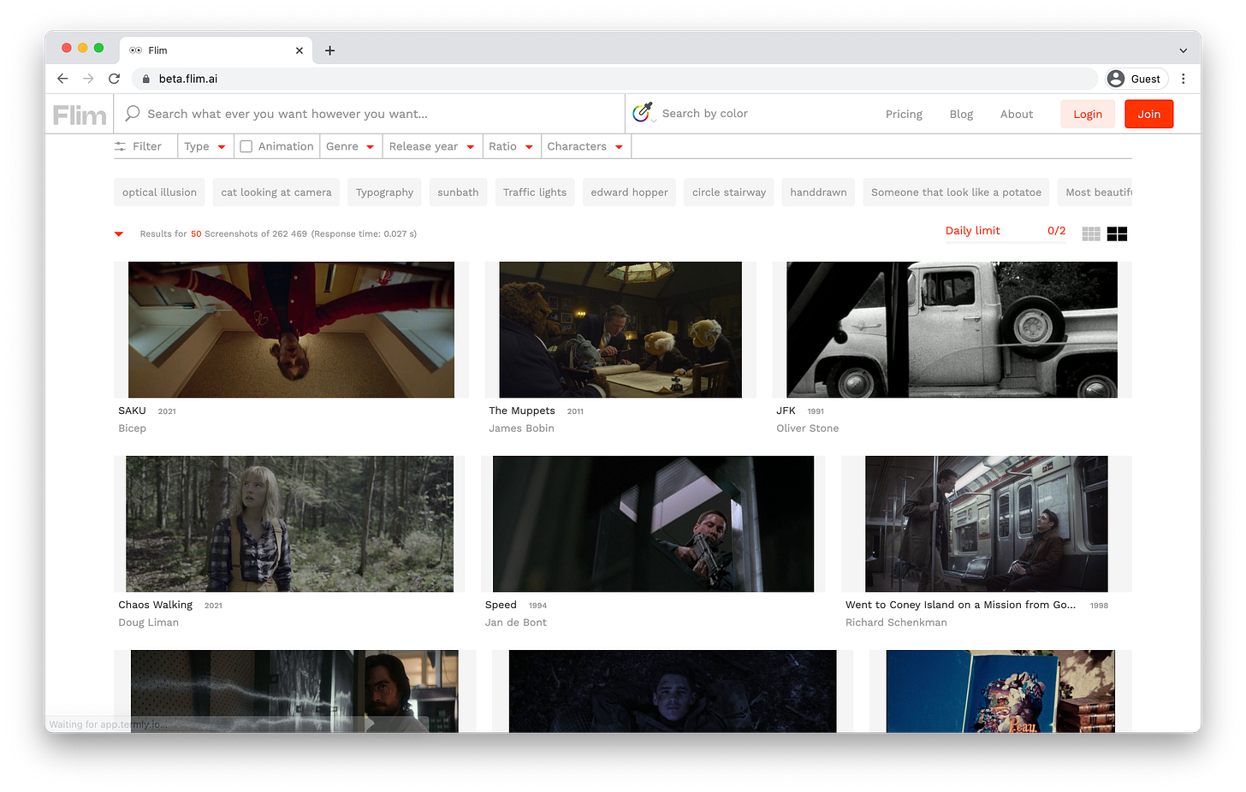Click the Daily limit indicator
The width and height of the screenshot is (1246, 792).
pyautogui.click(x=1006, y=231)
